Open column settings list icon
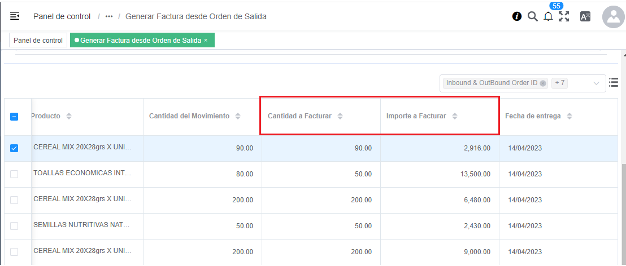Viewport: 626px width, 266px height. click(614, 83)
